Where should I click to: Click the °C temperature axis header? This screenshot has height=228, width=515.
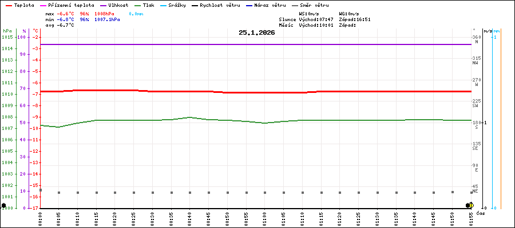click(35, 31)
